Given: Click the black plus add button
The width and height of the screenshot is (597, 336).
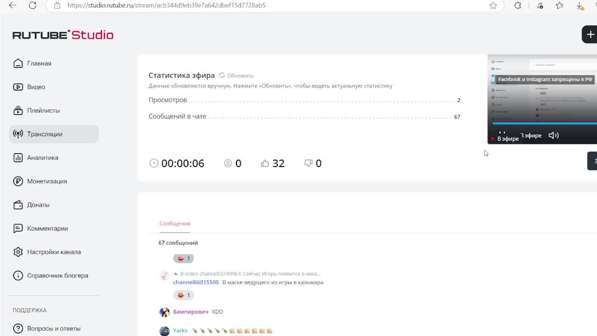Looking at the screenshot, I should click(590, 35).
